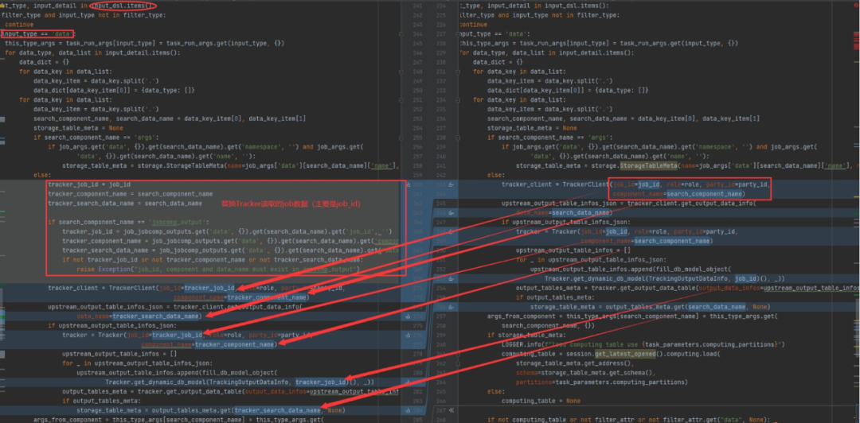Click 'if storage_table_meta:' in right pane
The width and height of the screenshot is (860, 423).
coord(525,336)
